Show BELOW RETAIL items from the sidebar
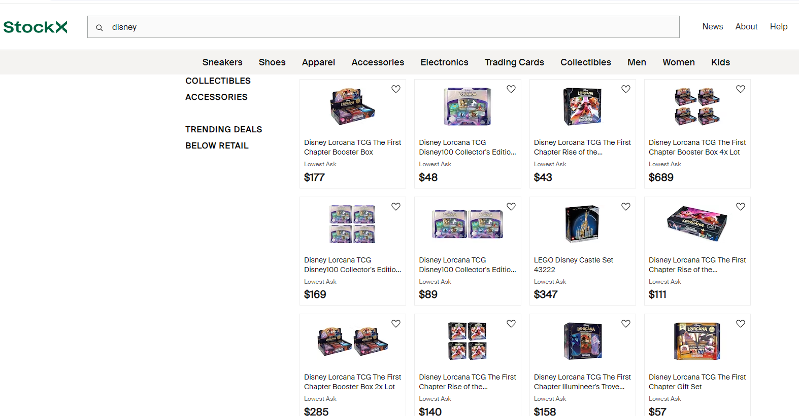 tap(217, 146)
